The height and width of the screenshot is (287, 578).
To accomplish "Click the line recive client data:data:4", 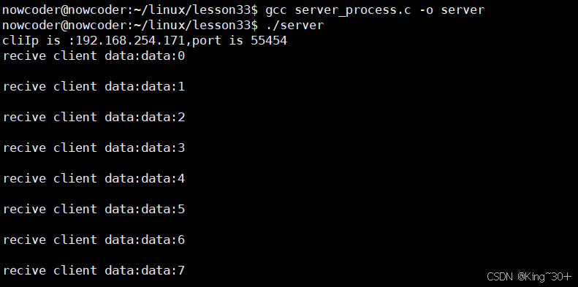I will [x=94, y=178].
